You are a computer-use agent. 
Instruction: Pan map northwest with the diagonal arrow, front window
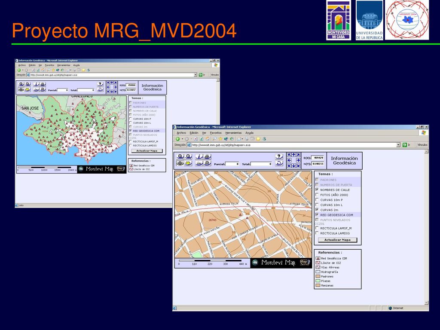289,155
